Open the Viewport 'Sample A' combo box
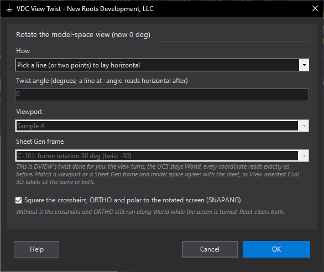324x272 pixels. pyautogui.click(x=162, y=126)
